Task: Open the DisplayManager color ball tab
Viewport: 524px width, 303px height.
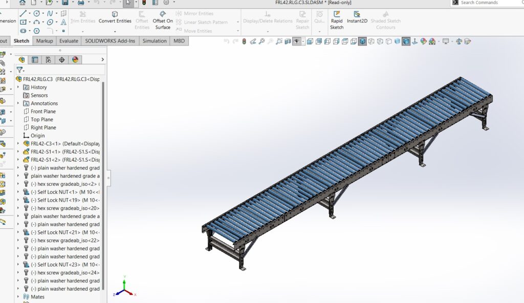Action: pyautogui.click(x=75, y=60)
